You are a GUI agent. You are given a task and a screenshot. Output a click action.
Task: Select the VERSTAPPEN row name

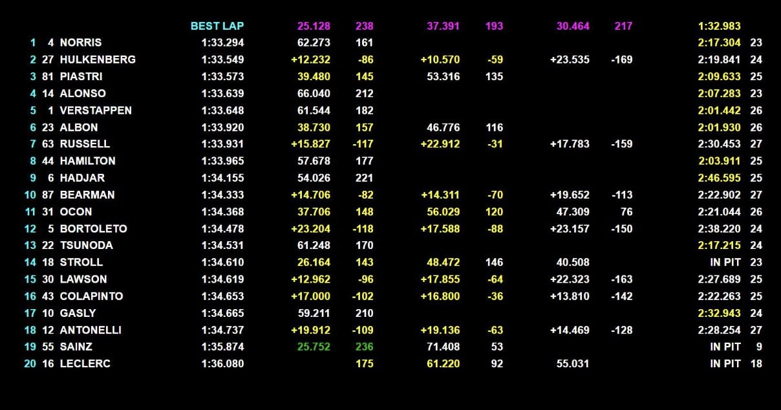tap(96, 111)
